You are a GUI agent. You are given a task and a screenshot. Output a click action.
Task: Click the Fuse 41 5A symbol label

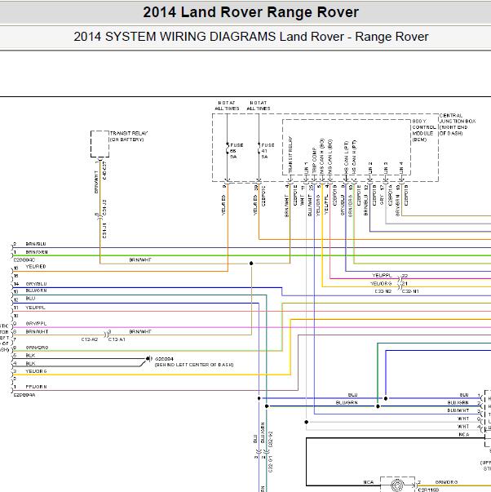268,151
